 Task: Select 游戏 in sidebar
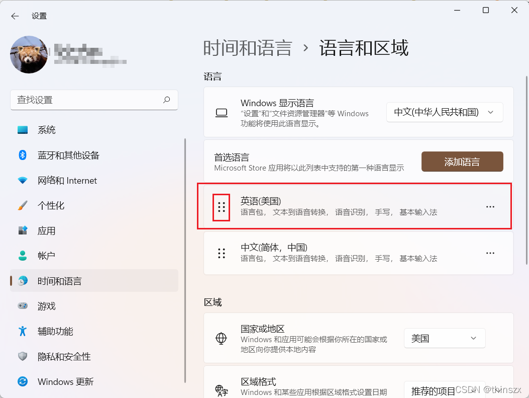[94, 306]
